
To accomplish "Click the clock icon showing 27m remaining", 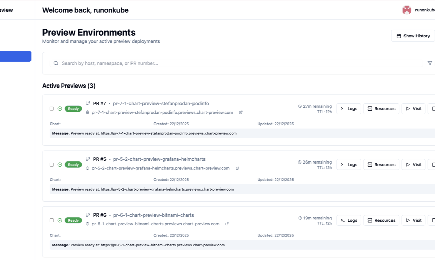I will (x=300, y=106).
